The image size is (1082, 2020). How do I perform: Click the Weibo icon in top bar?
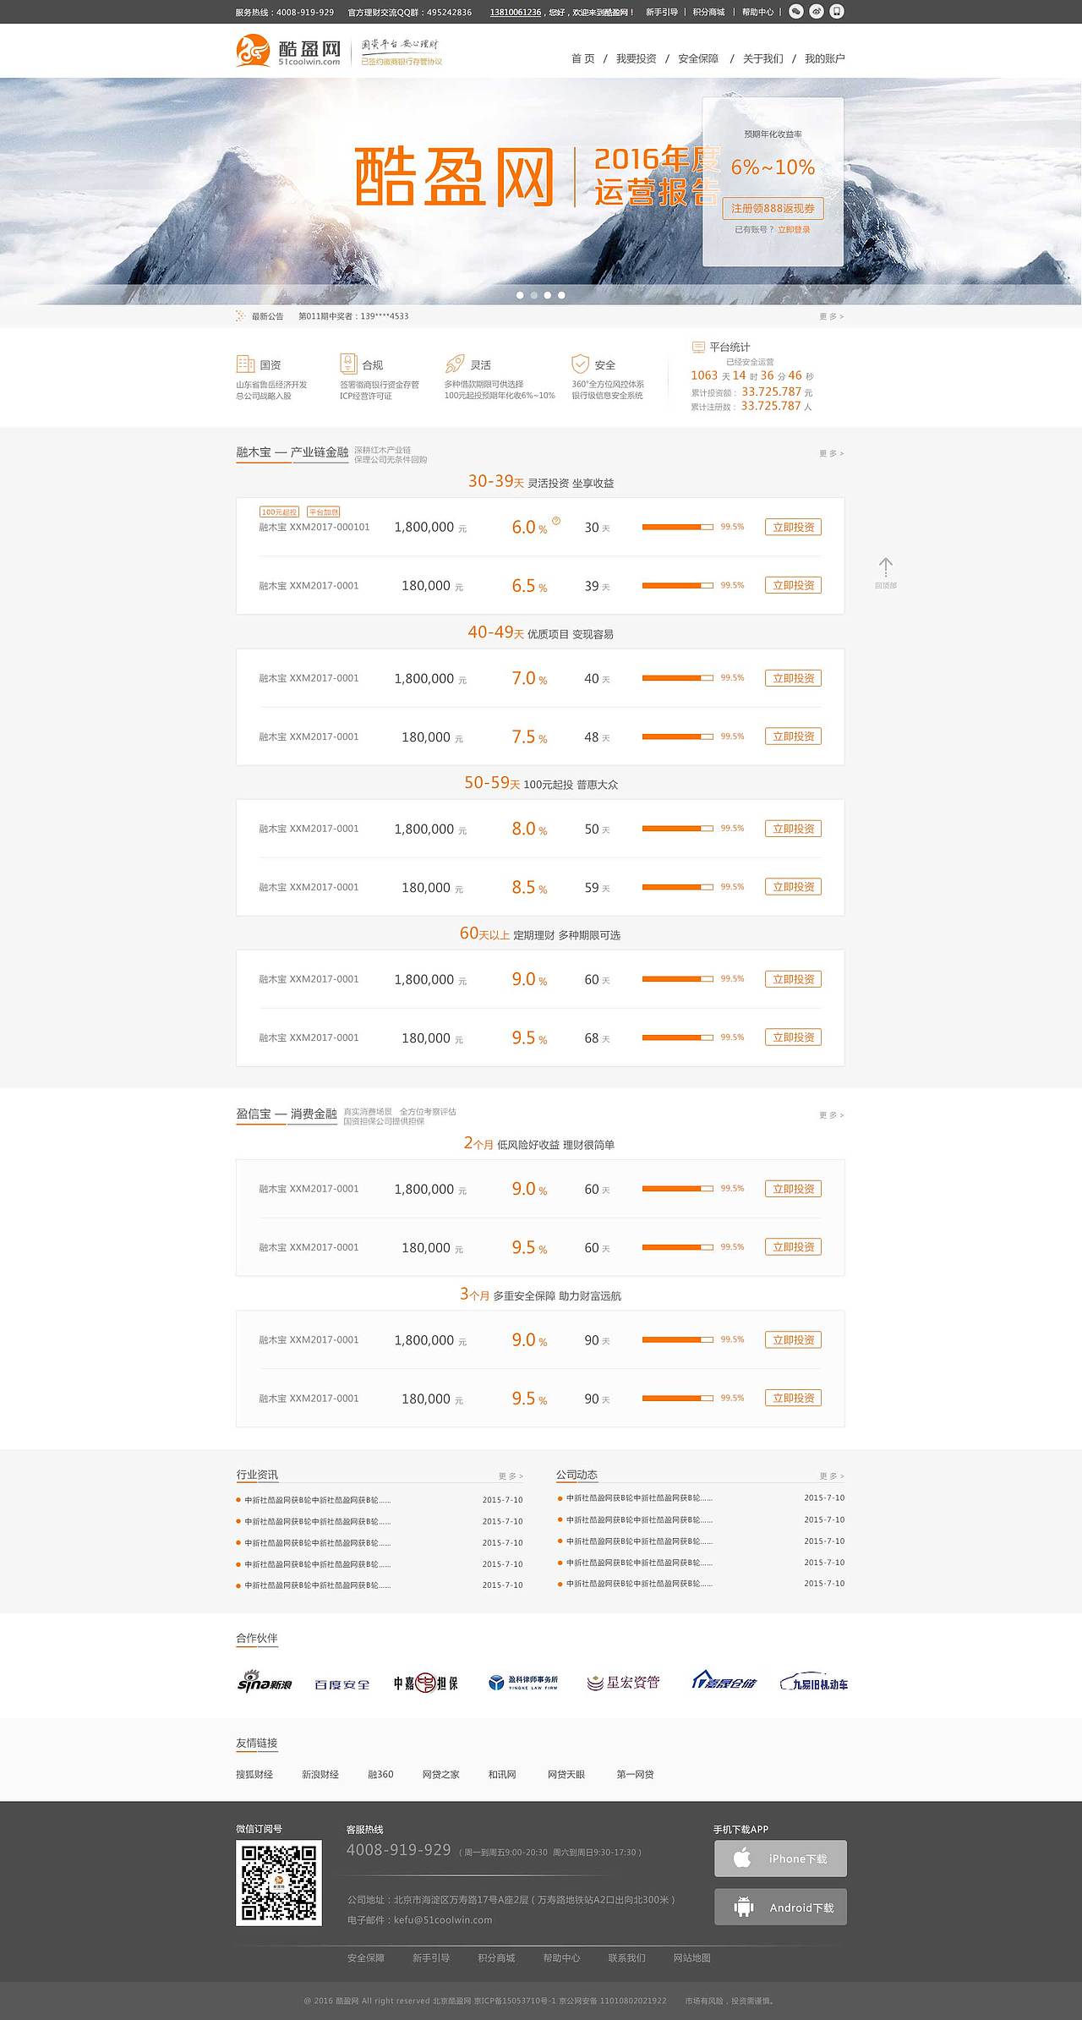(817, 12)
